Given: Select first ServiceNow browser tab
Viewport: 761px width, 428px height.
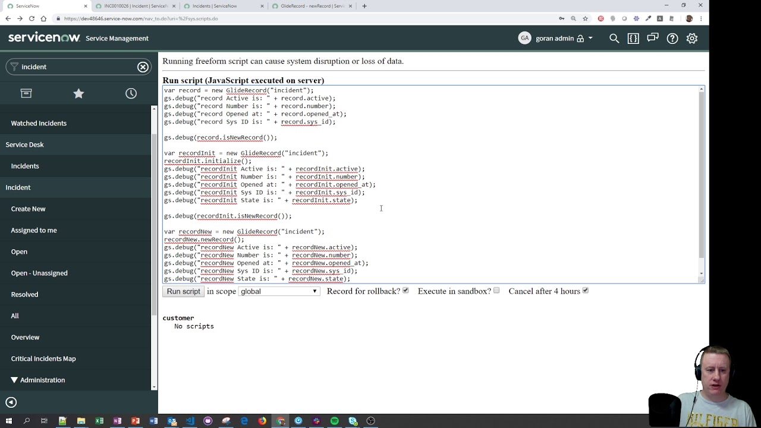Looking at the screenshot, I should (45, 6).
